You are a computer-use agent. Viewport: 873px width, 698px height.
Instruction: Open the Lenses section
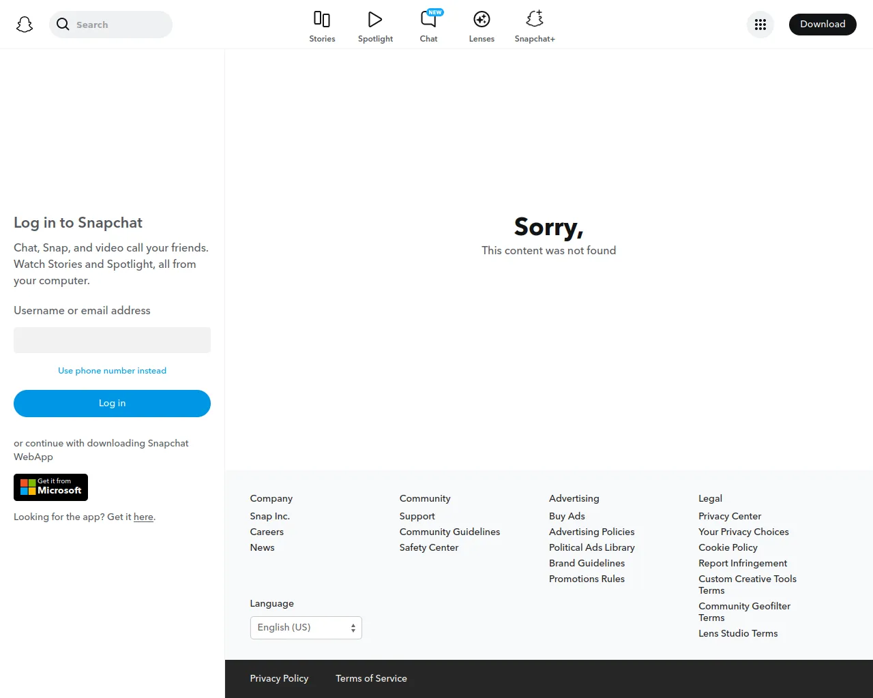click(482, 27)
